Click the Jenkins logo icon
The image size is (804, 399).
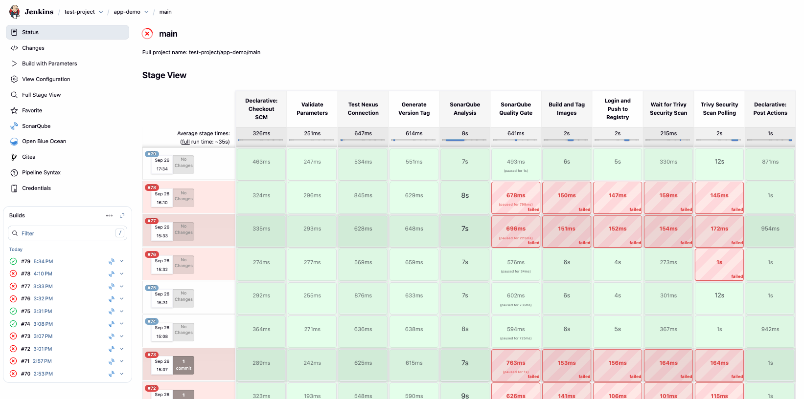pos(15,12)
